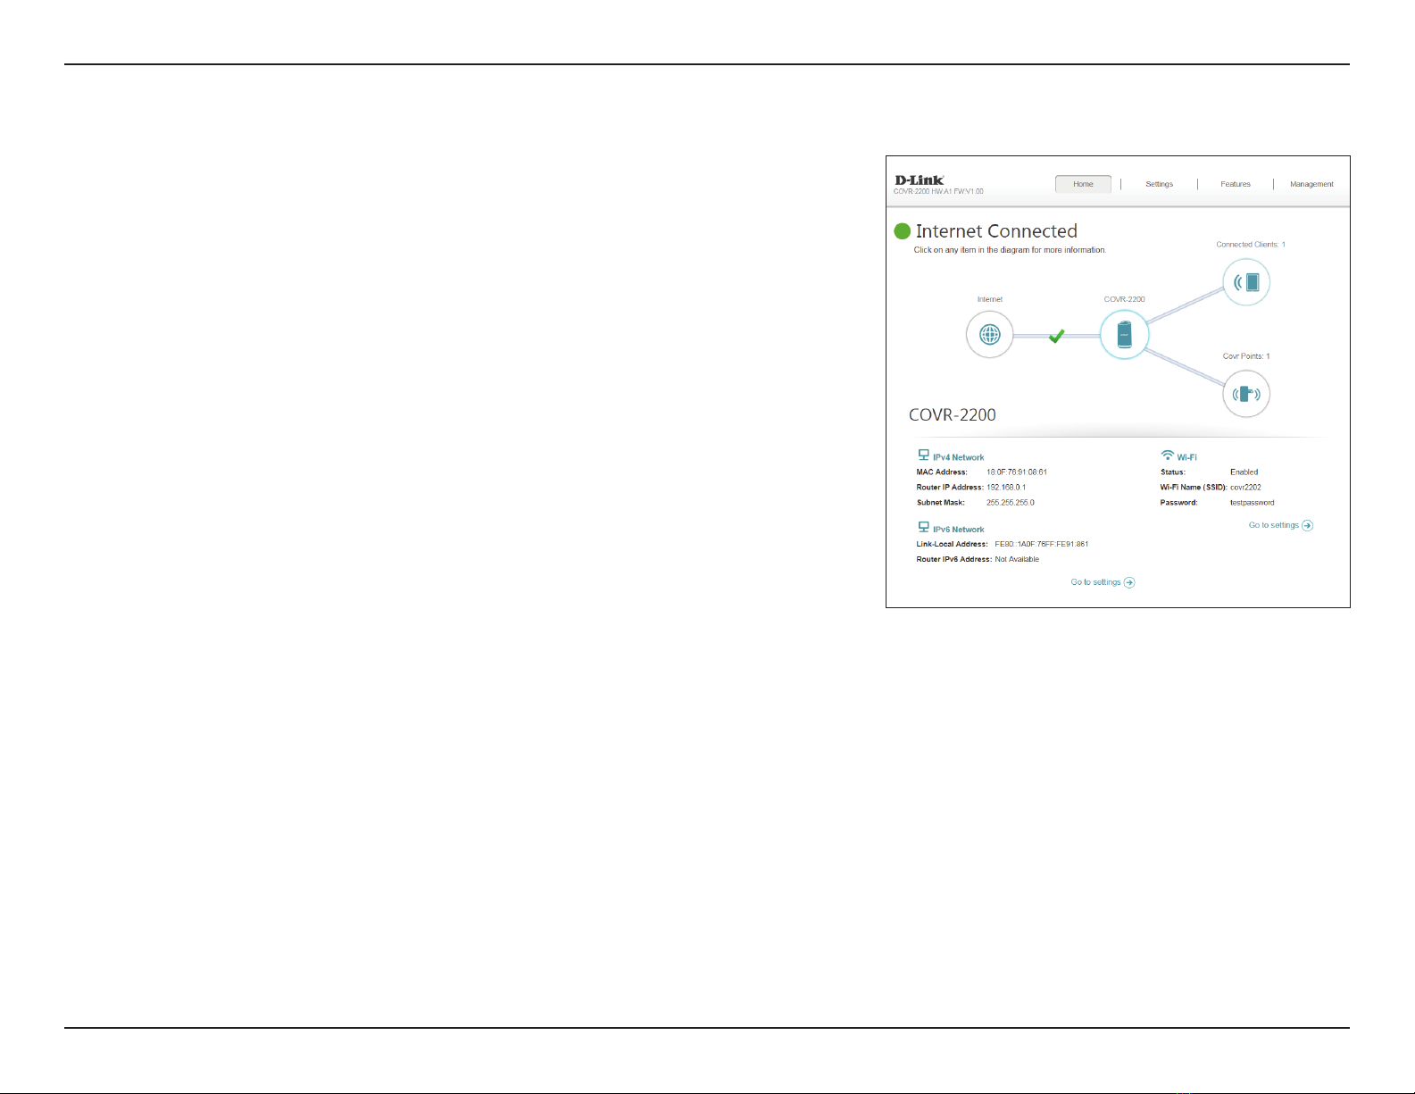Click the Wi-Fi signal icon
This screenshot has height=1094, width=1415.
(1167, 455)
